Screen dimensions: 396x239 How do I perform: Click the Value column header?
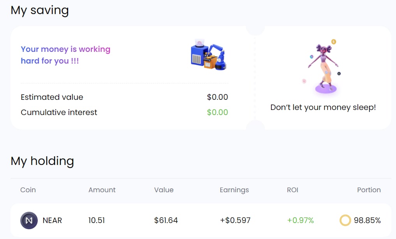tap(164, 190)
